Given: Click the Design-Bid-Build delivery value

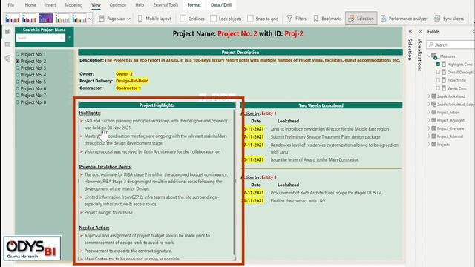Looking at the screenshot, I should [x=132, y=81].
